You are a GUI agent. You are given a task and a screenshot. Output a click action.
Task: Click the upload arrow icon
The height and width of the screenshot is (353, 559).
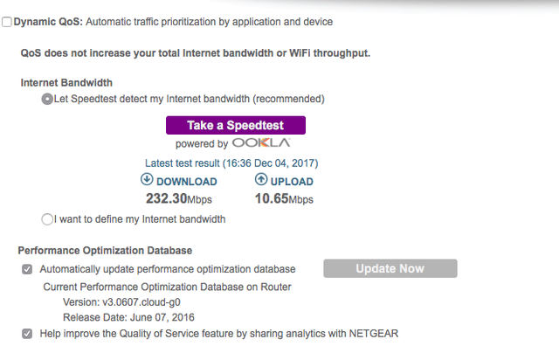point(260,180)
